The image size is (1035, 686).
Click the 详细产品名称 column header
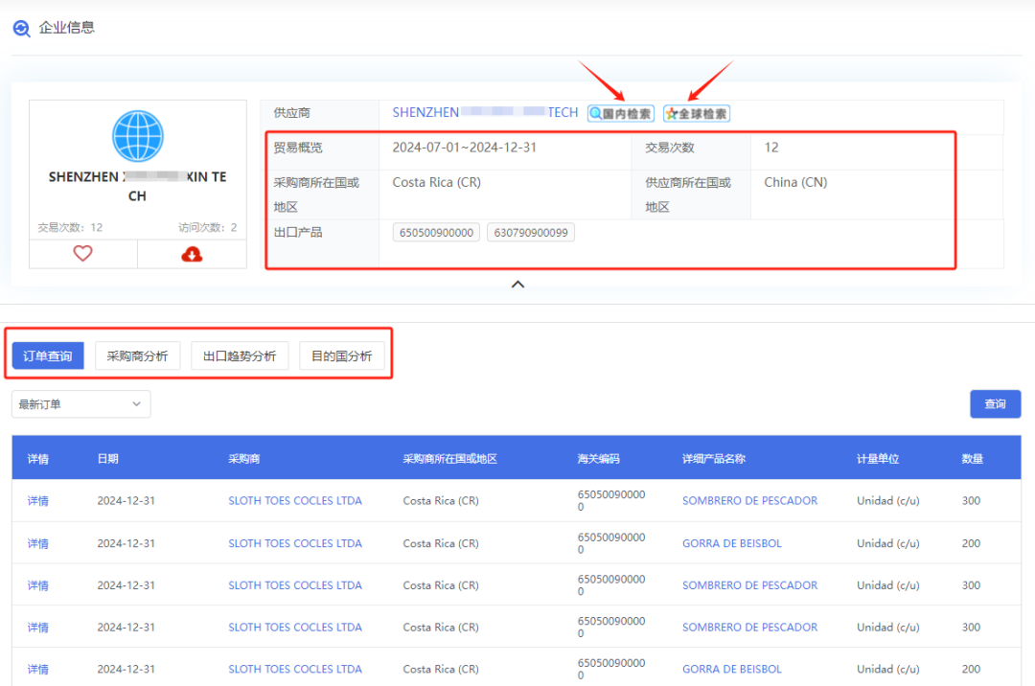(x=714, y=458)
